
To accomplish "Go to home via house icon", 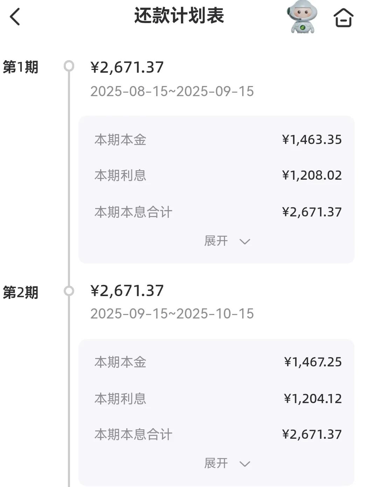I will pyautogui.click(x=343, y=17).
